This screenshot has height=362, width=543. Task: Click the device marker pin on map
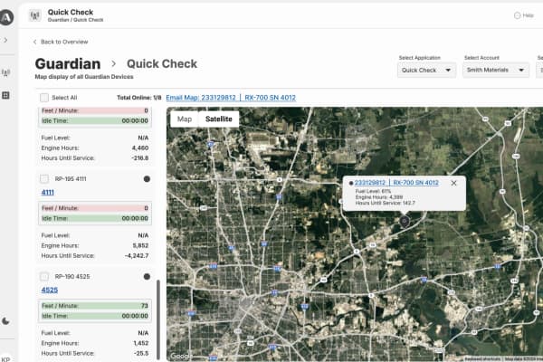[x=405, y=222]
